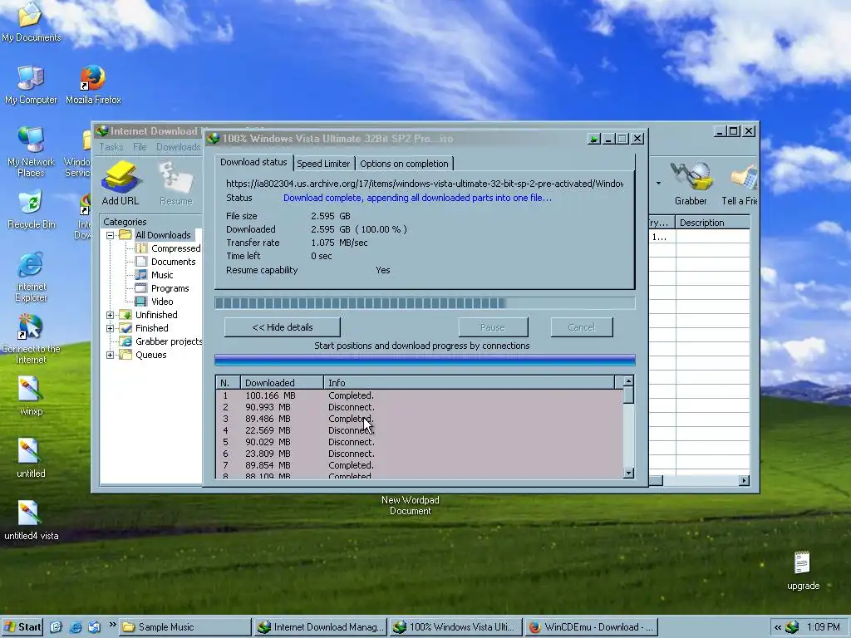
Task: Click the Tell a Friend toolbar icon
Action: pos(740,183)
